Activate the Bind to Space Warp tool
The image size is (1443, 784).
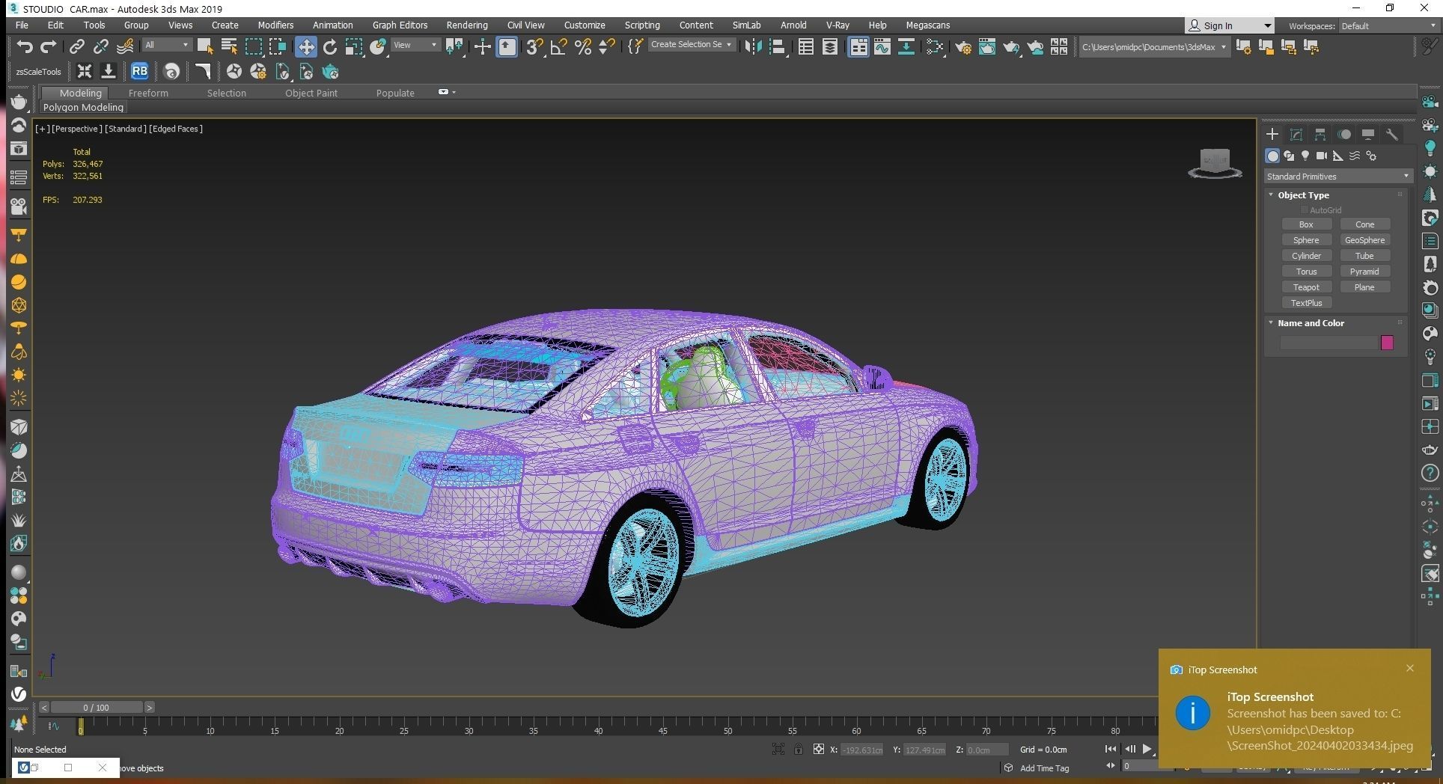pyautogui.click(x=125, y=46)
